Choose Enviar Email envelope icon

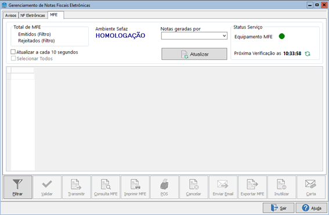click(x=223, y=187)
